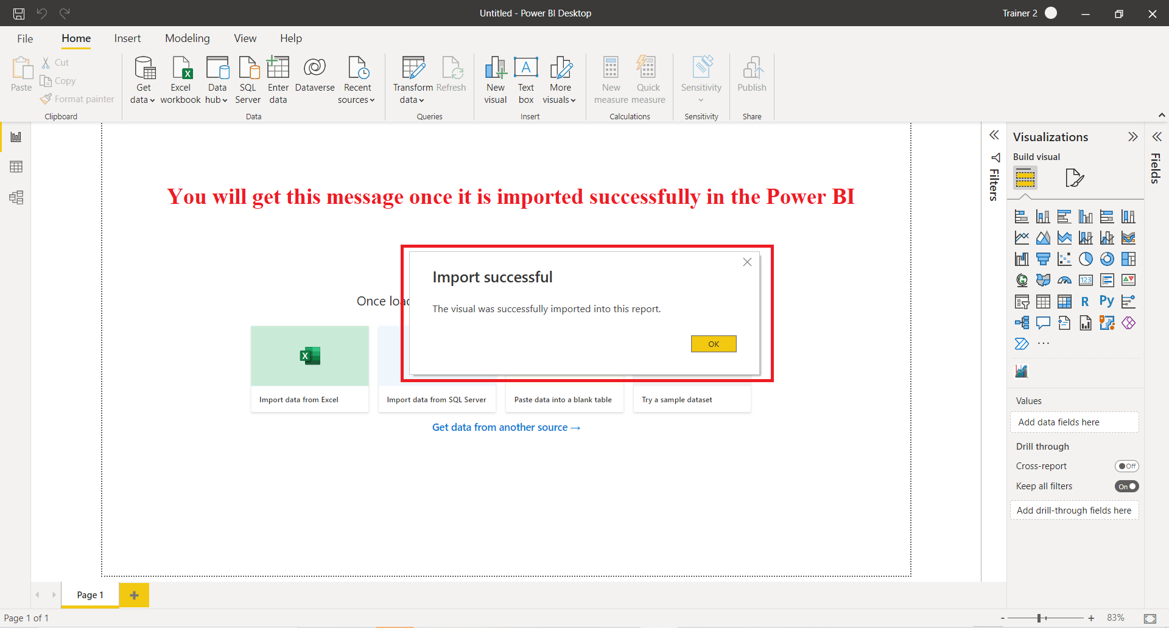Select the filled map visual
Viewport: 1169px width, 628px height.
click(1043, 281)
